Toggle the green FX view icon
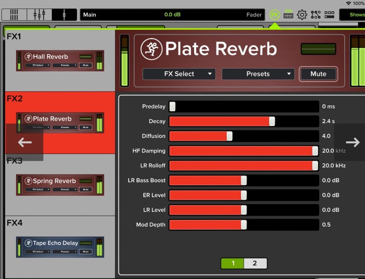The image size is (365, 279). 275,15
